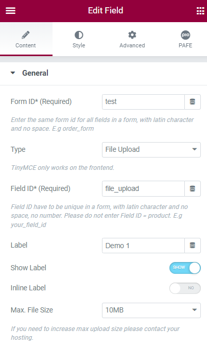Enable the Inline Label switch
This screenshot has width=207, height=348.
coord(185,288)
